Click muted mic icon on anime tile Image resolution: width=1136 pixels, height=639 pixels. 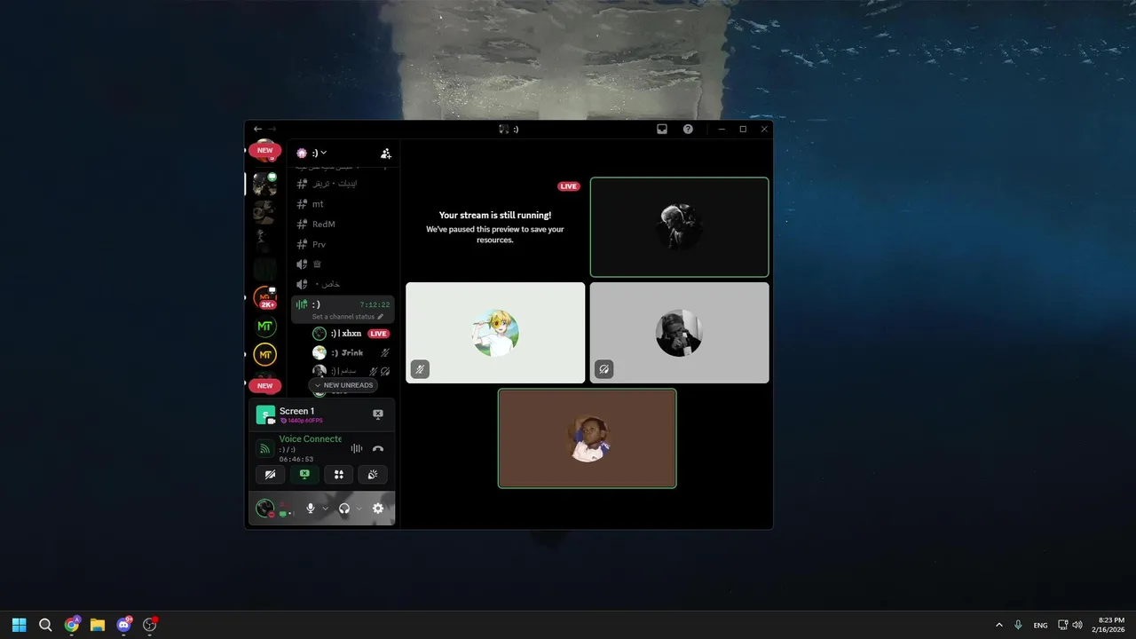pos(421,369)
